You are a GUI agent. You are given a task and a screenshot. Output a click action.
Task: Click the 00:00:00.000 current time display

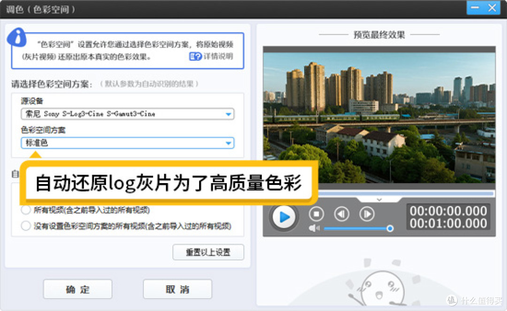(448, 211)
